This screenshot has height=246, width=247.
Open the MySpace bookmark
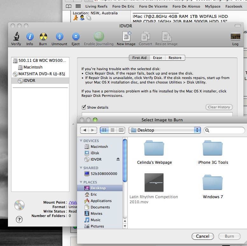[213, 6]
